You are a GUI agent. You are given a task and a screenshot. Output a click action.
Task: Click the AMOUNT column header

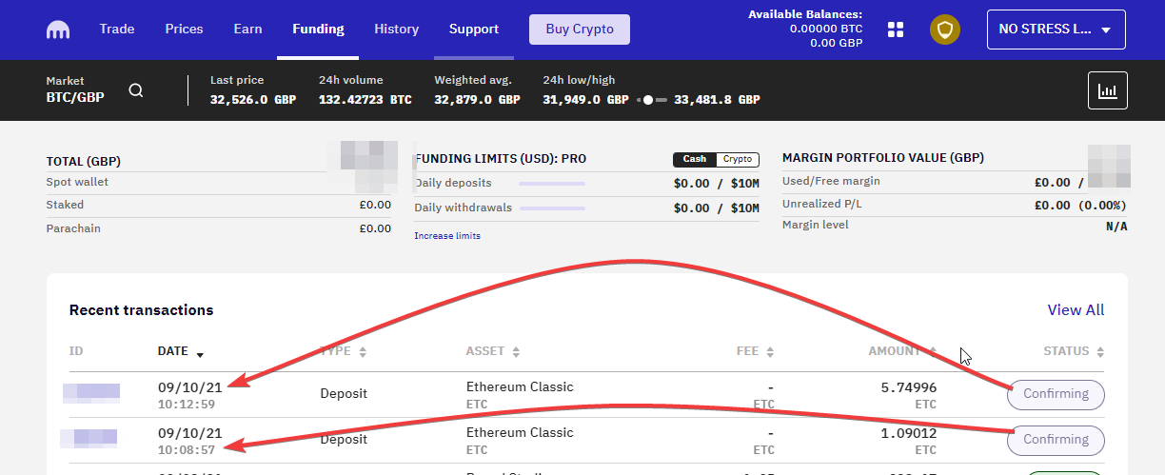(895, 351)
